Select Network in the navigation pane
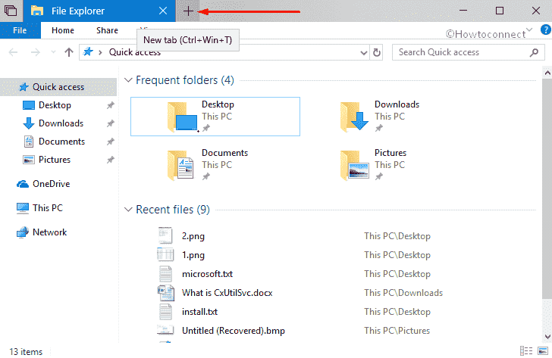Screen dimensions: 552x358 [49, 232]
